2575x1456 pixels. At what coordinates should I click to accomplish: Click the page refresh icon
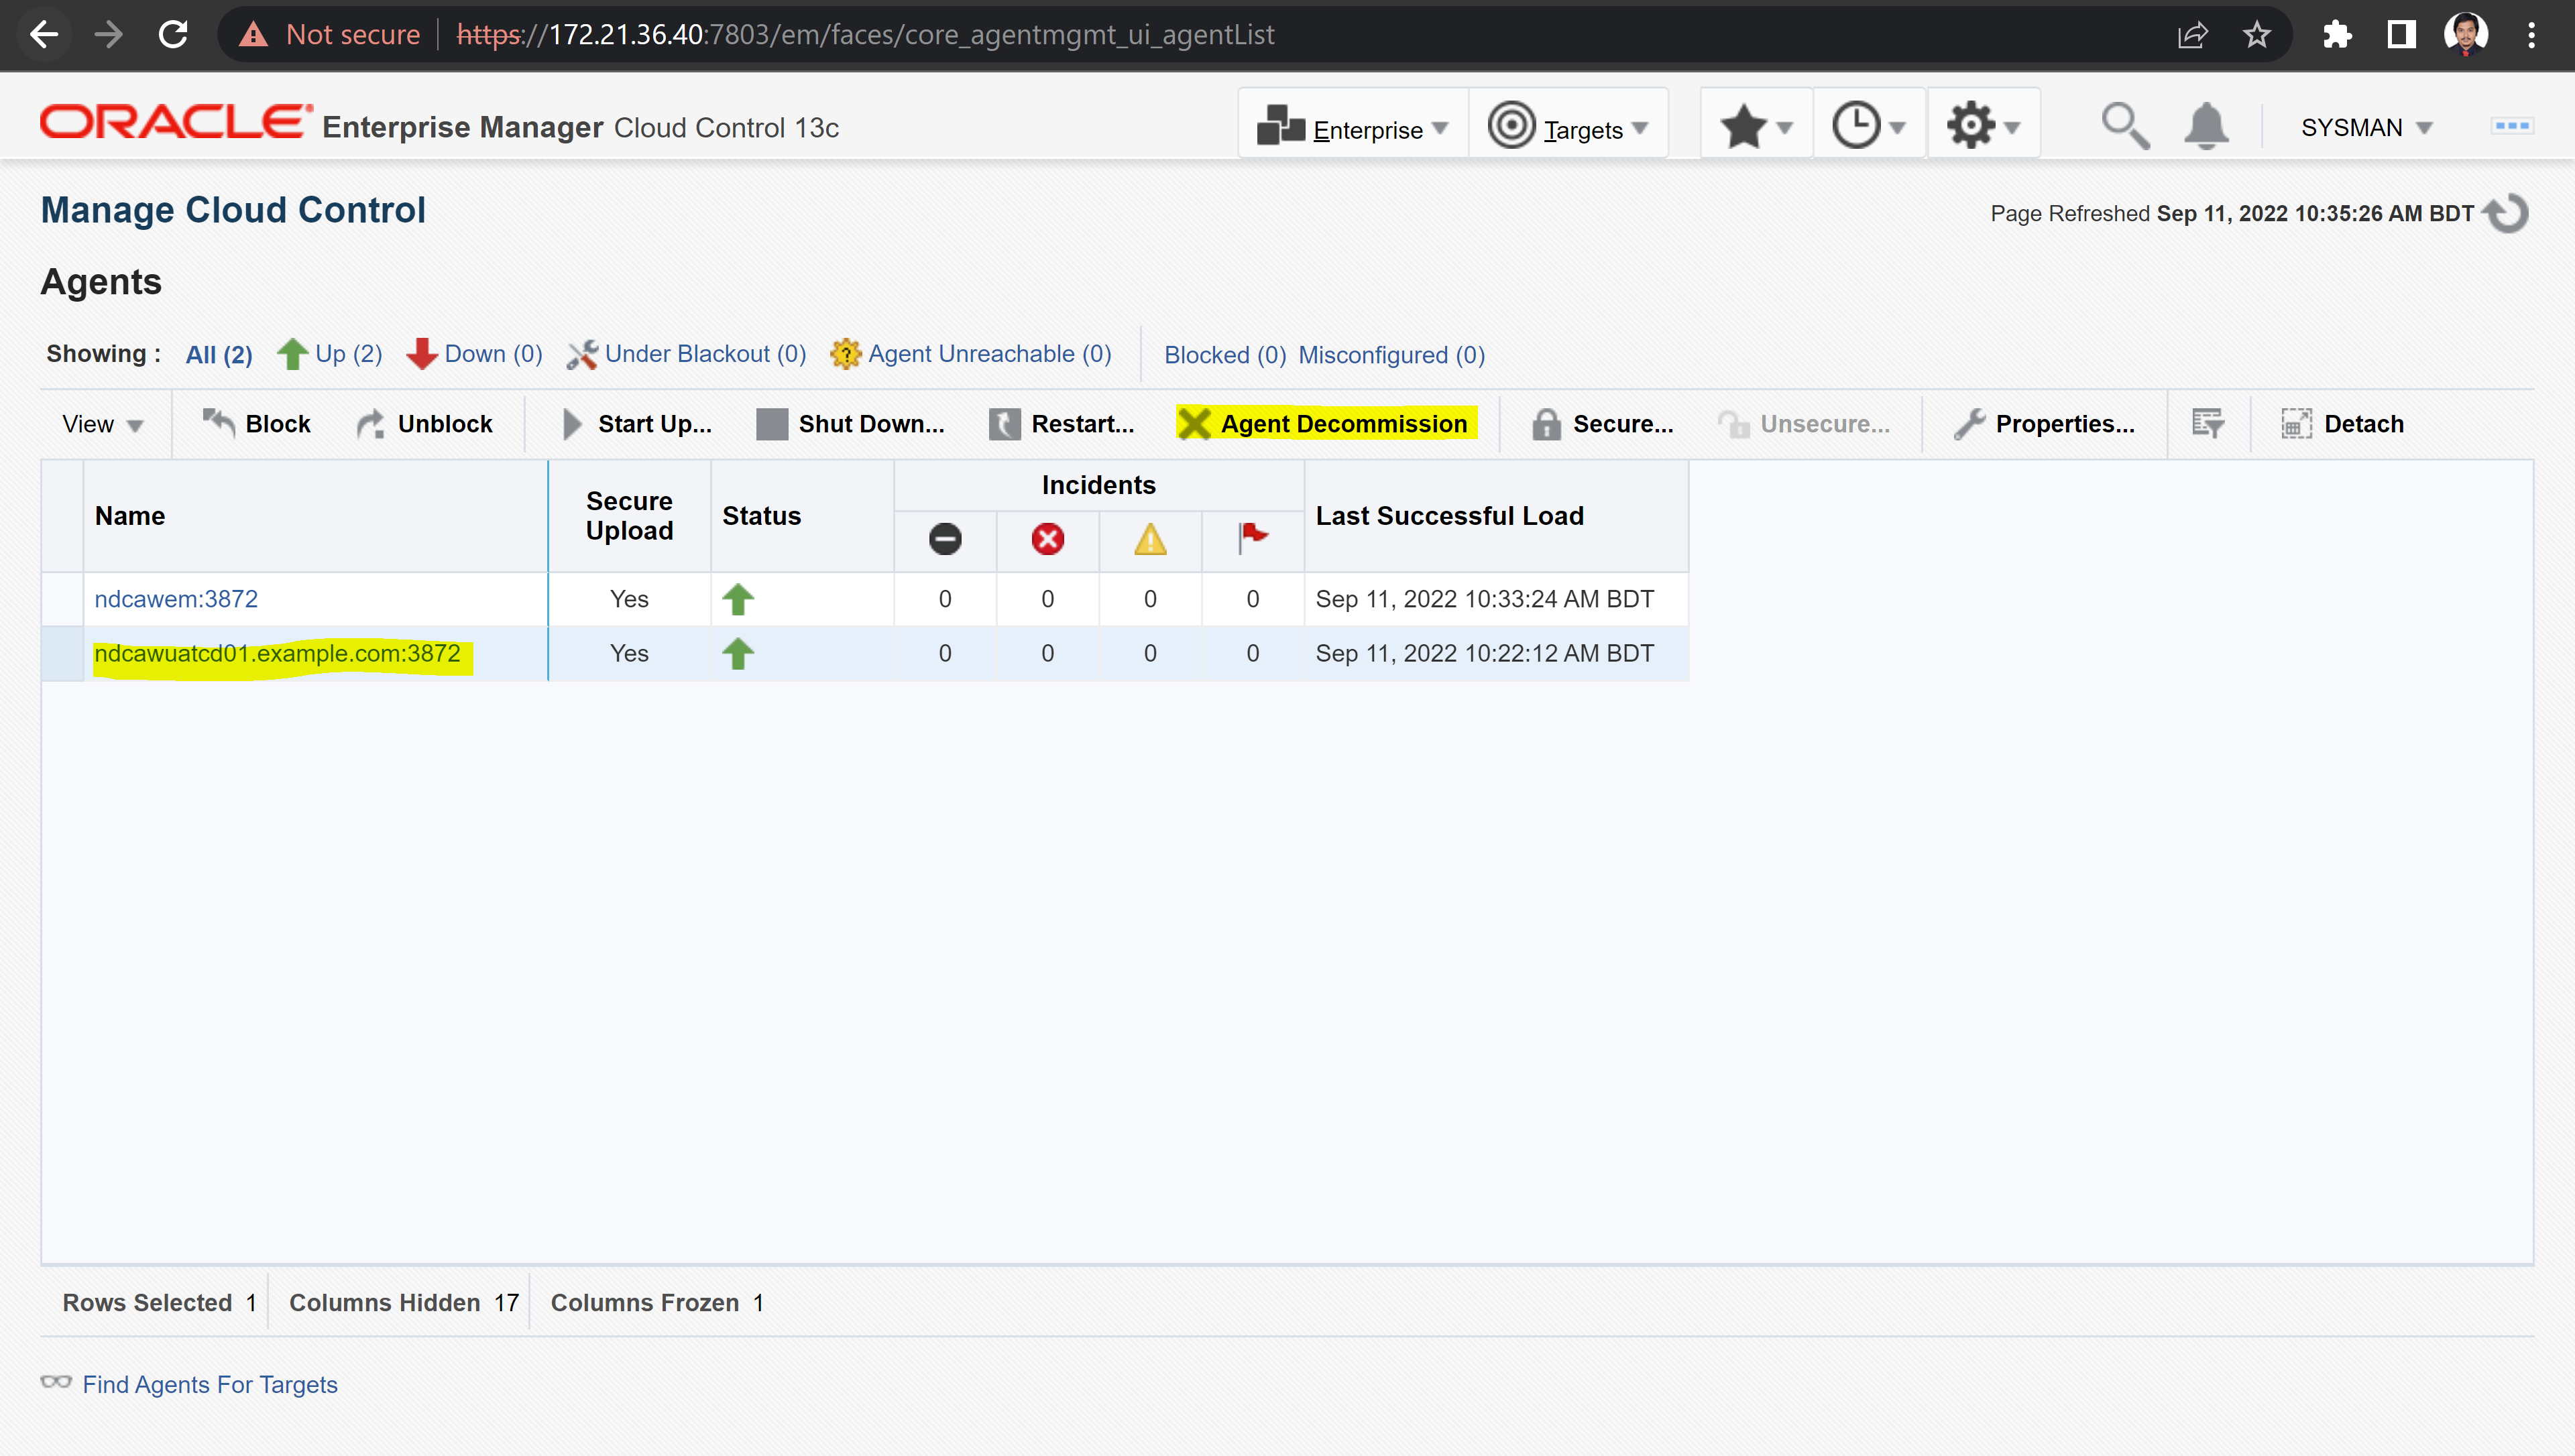(x=2506, y=213)
